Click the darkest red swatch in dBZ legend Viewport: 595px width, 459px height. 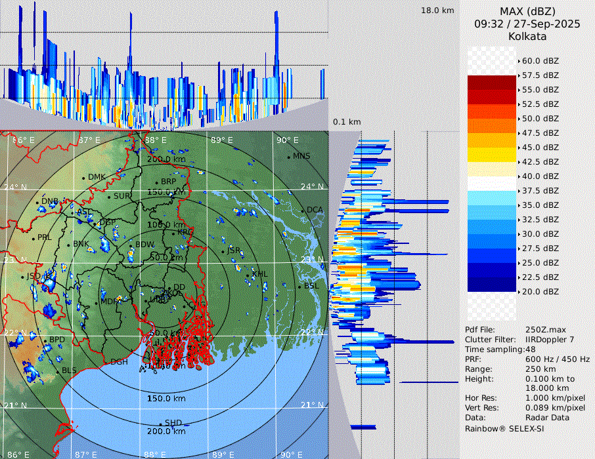click(x=492, y=82)
